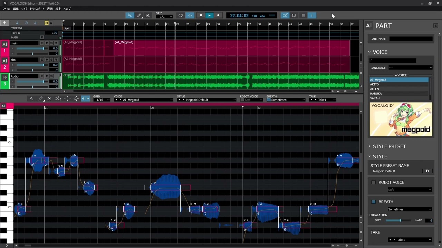This screenshot has height=248, width=442.
Task: Toggle loop playback button
Action: tap(181, 15)
